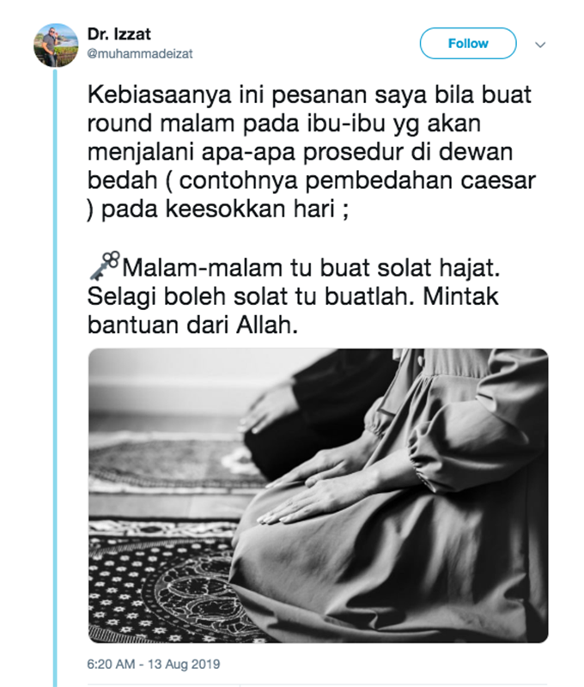Click the word "Kebiasaanya" starting the tweet
The width and height of the screenshot is (584, 687).
[x=159, y=95]
